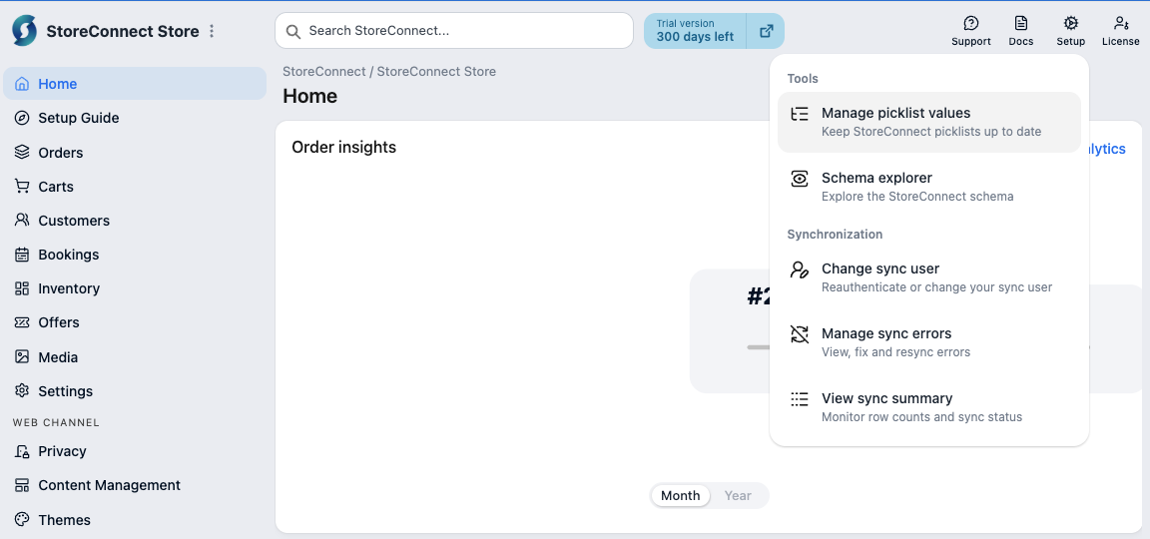This screenshot has width=1150, height=539.
Task: Open Support from the top bar
Action: (971, 32)
